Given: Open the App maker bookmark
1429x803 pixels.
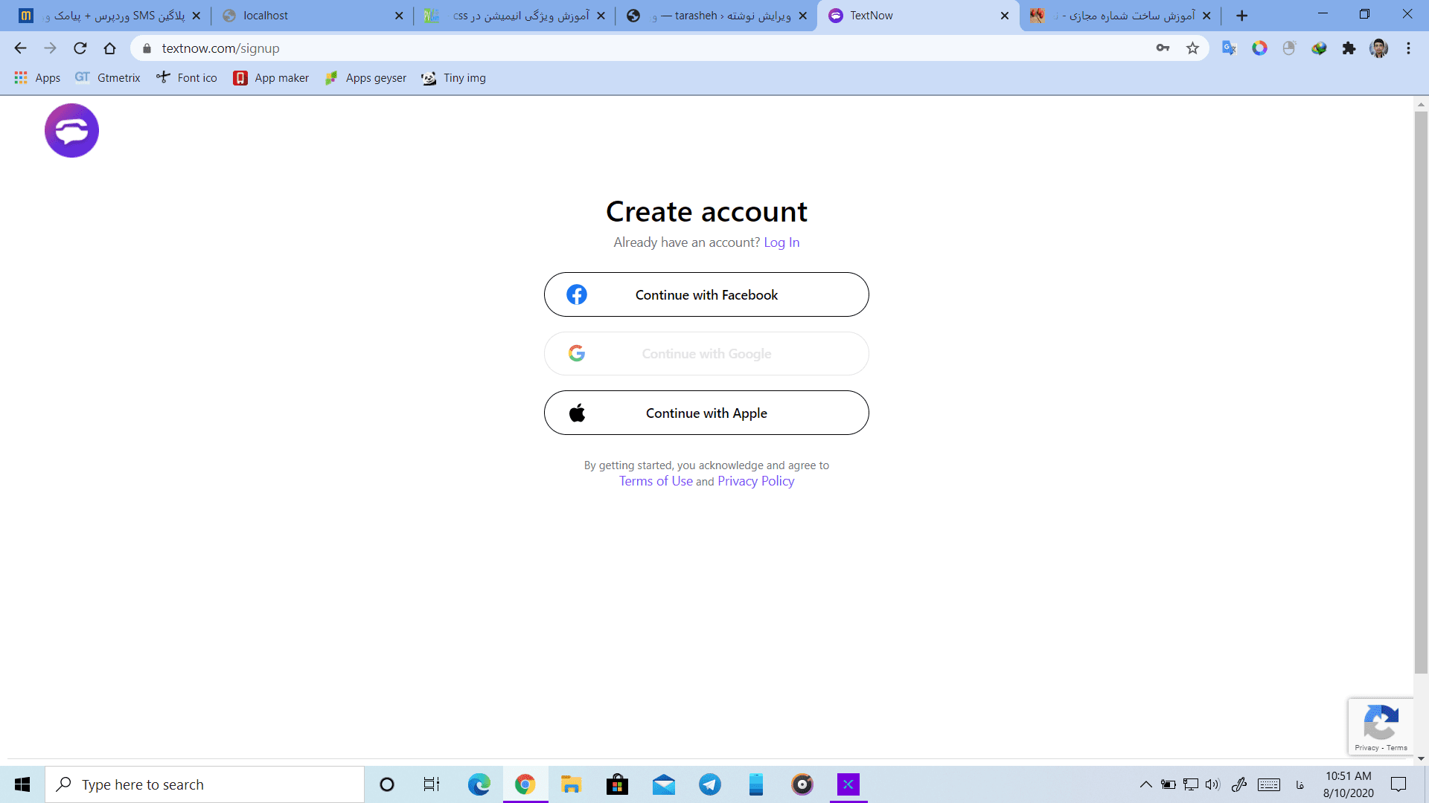Looking at the screenshot, I should click(271, 77).
